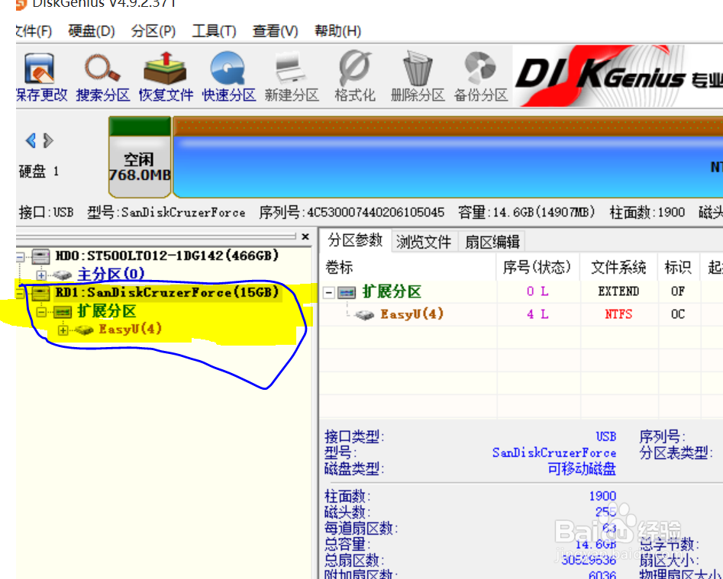Open the 硬盘(D) menu
The height and width of the screenshot is (579, 723).
(x=92, y=31)
